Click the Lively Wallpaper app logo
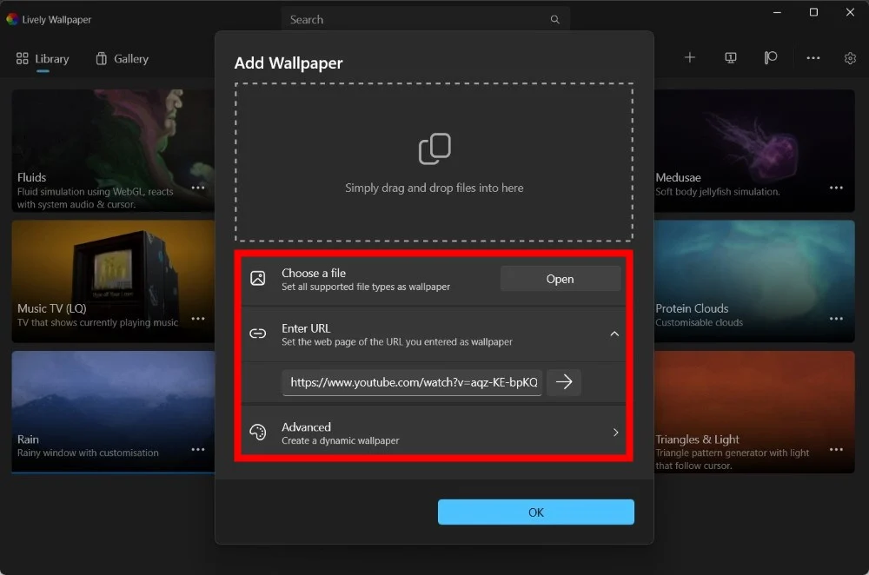 tap(12, 19)
